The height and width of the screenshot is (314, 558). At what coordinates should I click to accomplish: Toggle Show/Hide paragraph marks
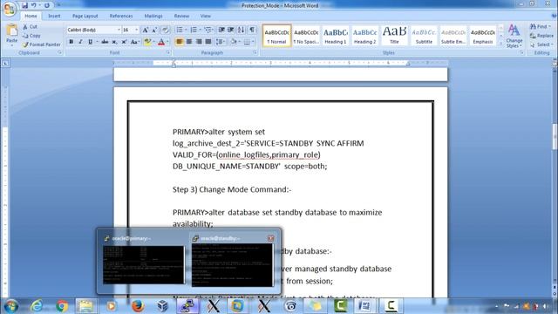[252, 30]
